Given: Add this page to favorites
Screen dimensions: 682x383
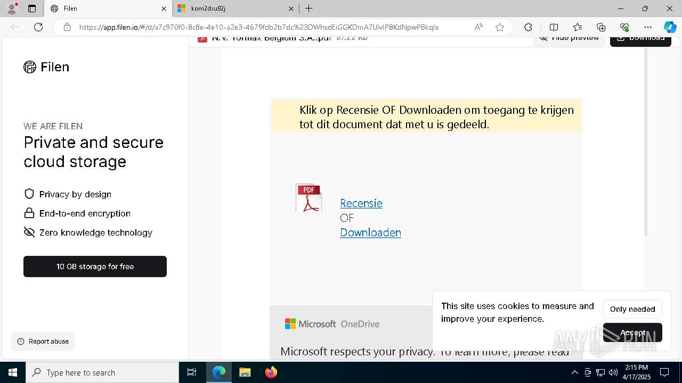Looking at the screenshot, I should coord(500,27).
